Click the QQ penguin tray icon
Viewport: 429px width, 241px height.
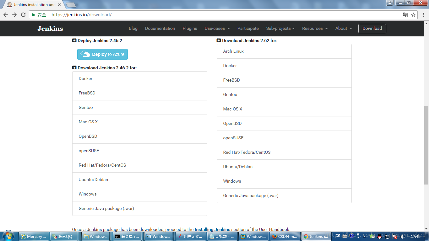click(x=380, y=236)
